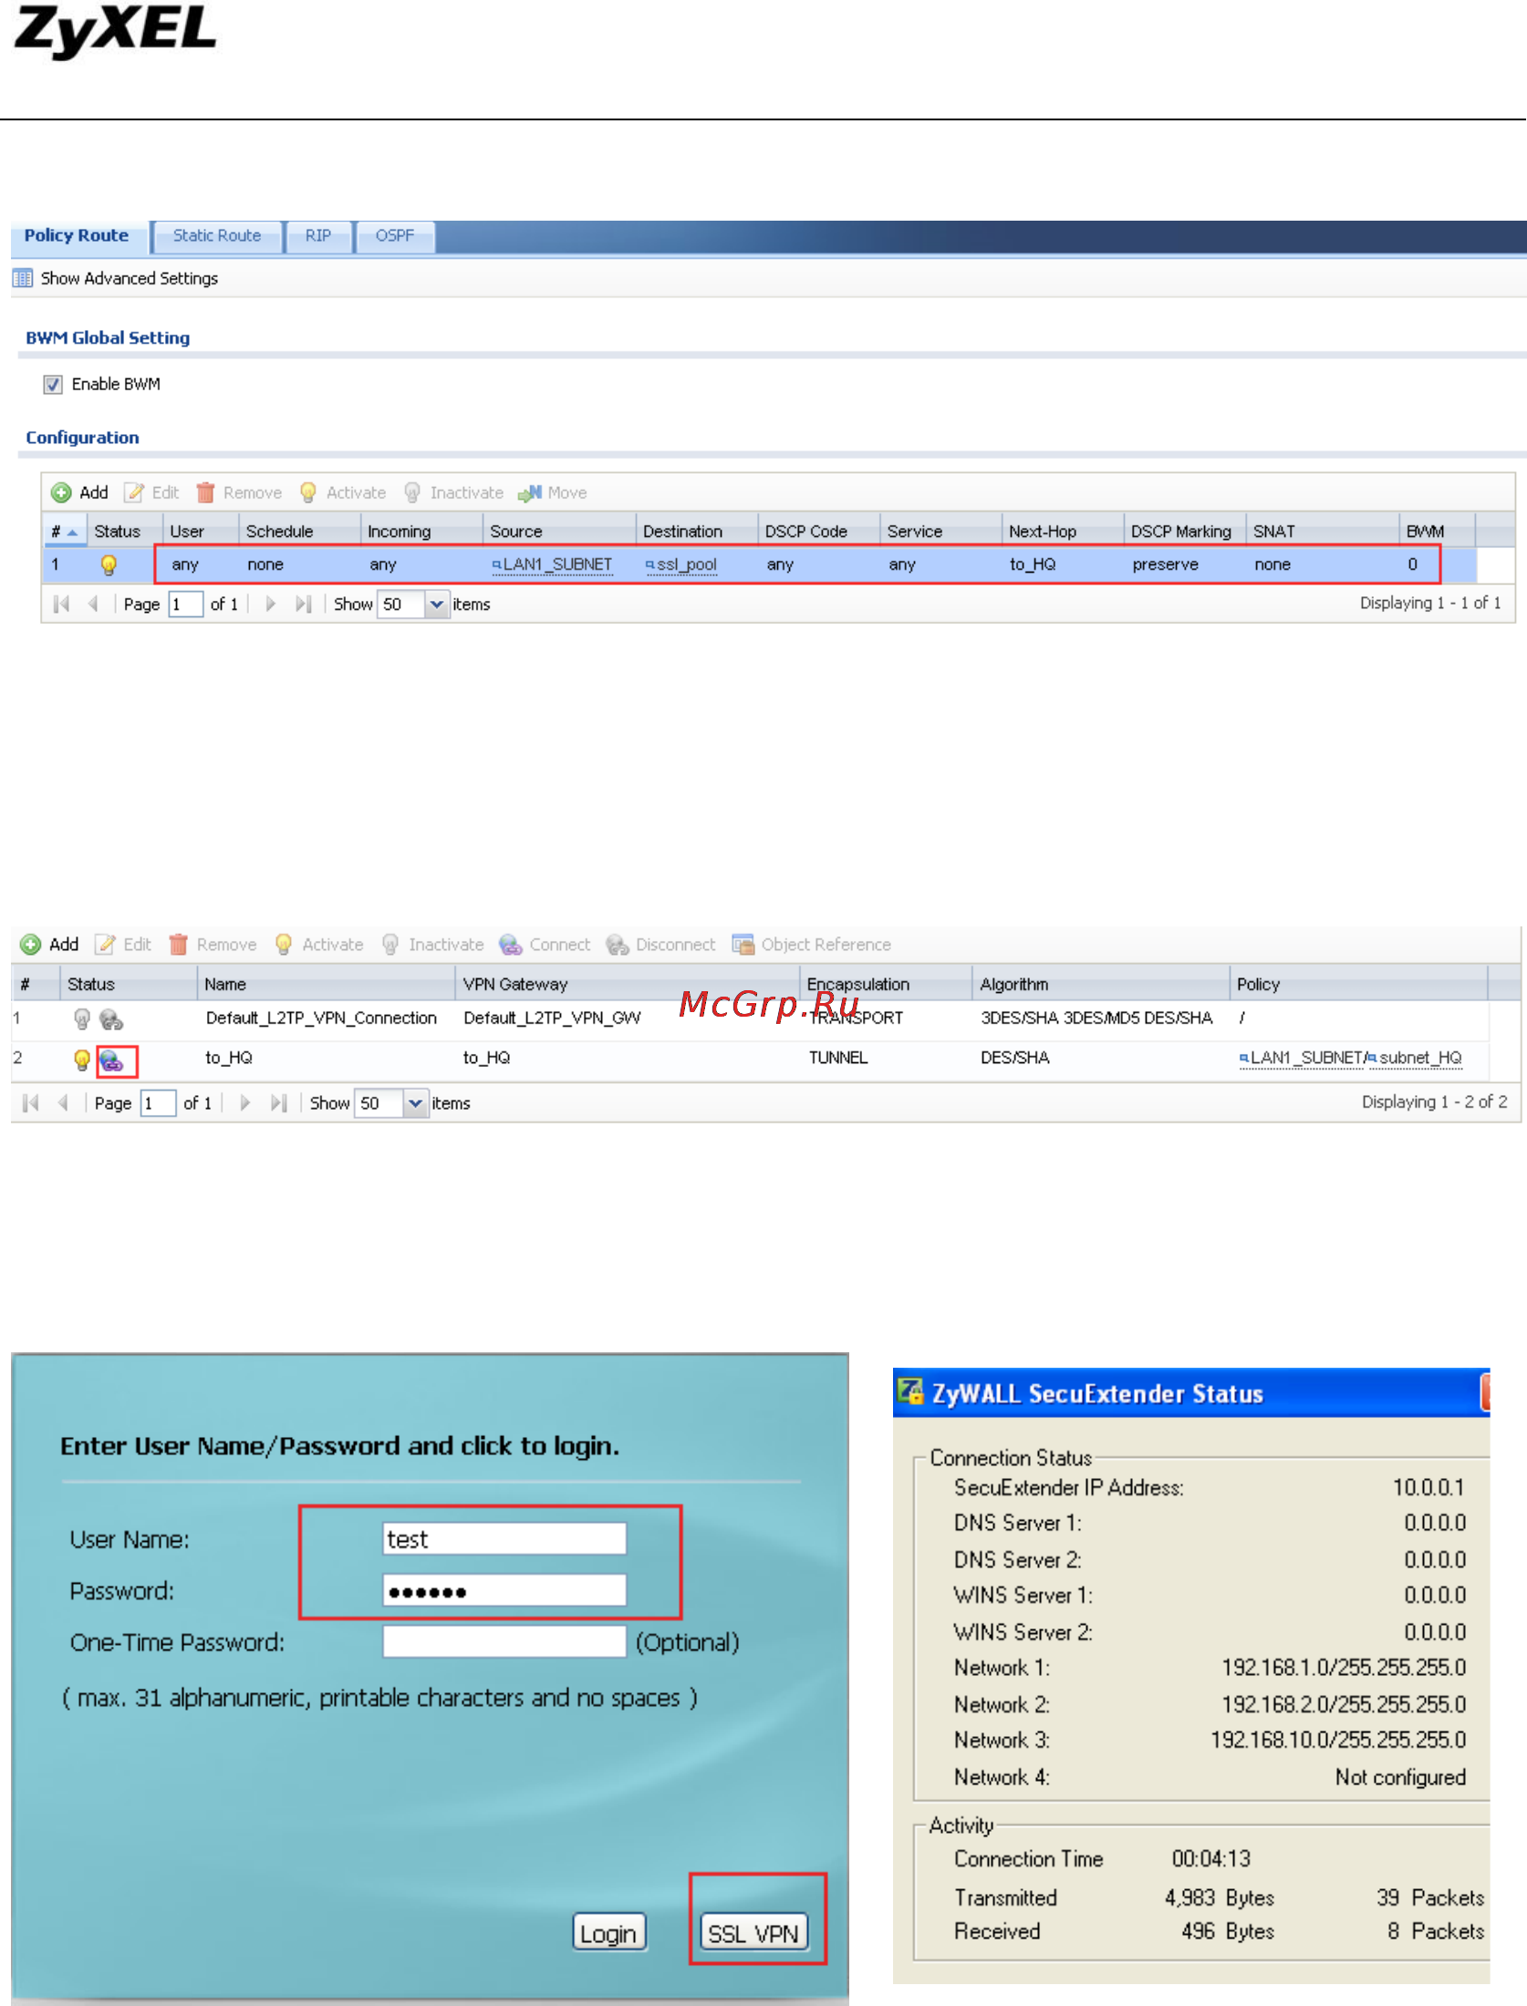Viewport: 1527px width, 2006px height.
Task: Go to next page in VPN connection pager
Action: (x=244, y=1103)
